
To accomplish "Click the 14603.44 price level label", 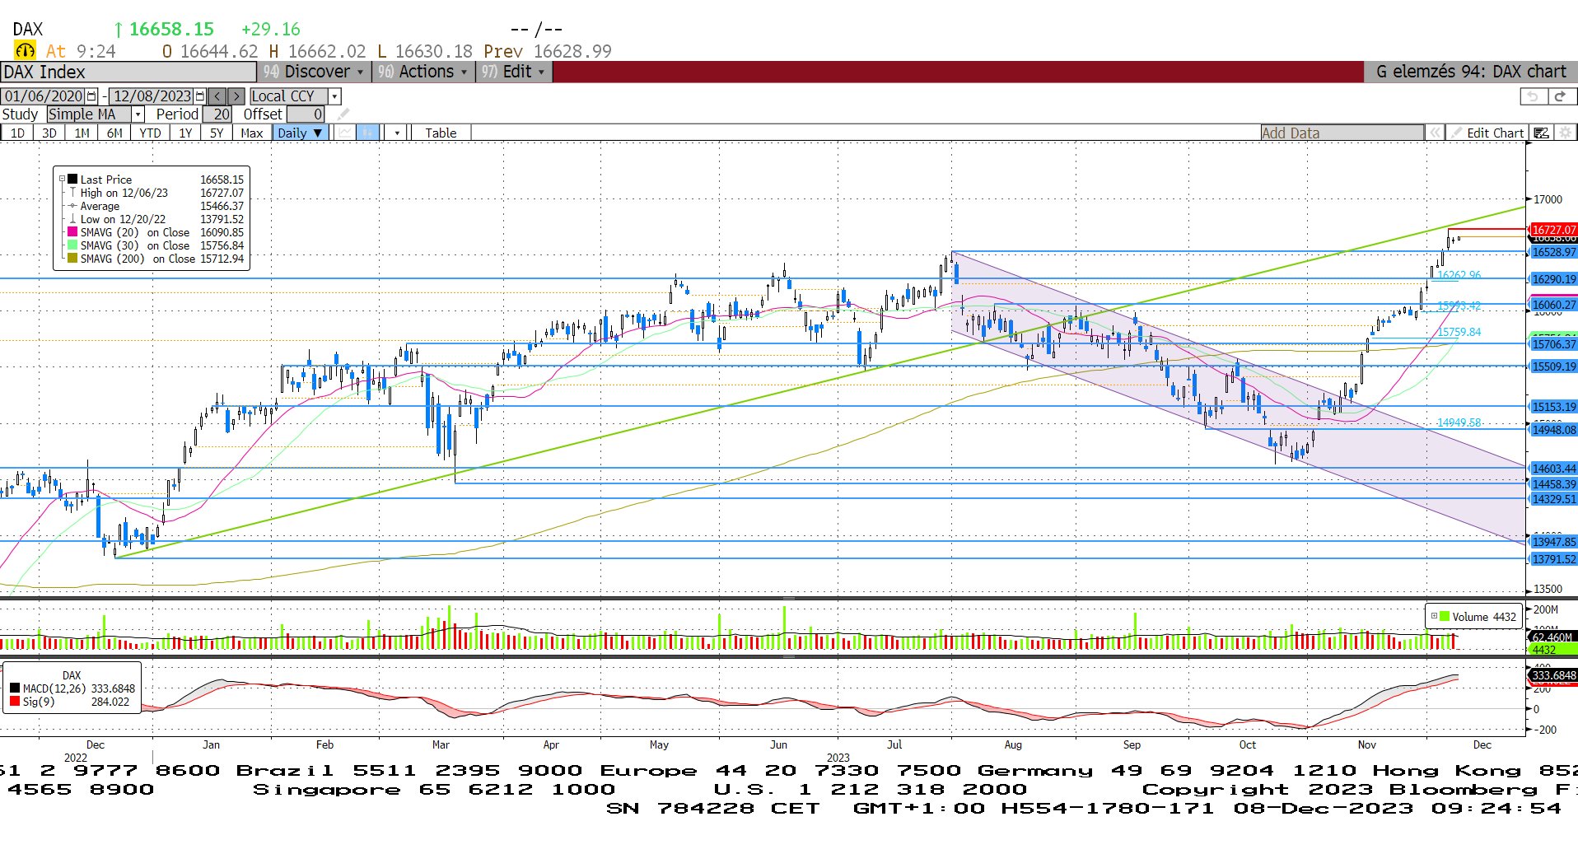I will pos(1553,469).
